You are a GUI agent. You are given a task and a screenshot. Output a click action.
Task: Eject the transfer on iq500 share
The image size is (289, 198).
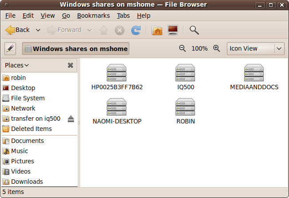point(71,119)
